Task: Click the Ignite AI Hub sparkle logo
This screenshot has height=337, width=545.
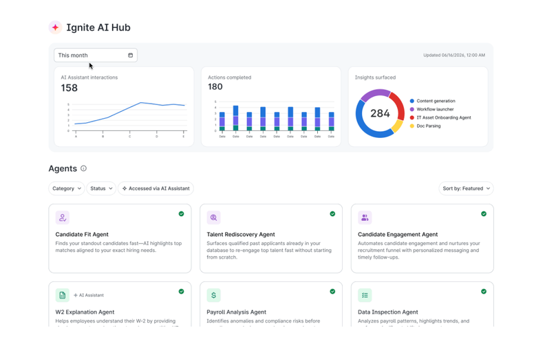Action: pos(55,27)
